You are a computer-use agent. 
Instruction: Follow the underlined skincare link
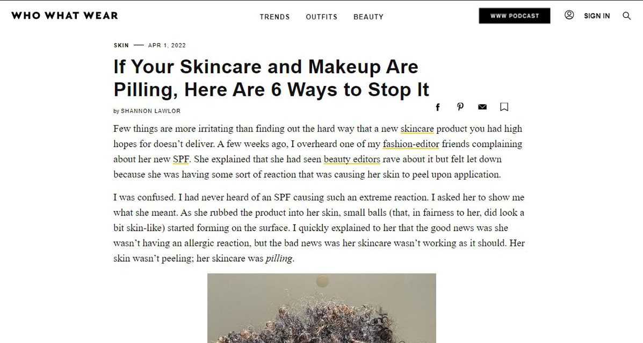pyautogui.click(x=417, y=129)
